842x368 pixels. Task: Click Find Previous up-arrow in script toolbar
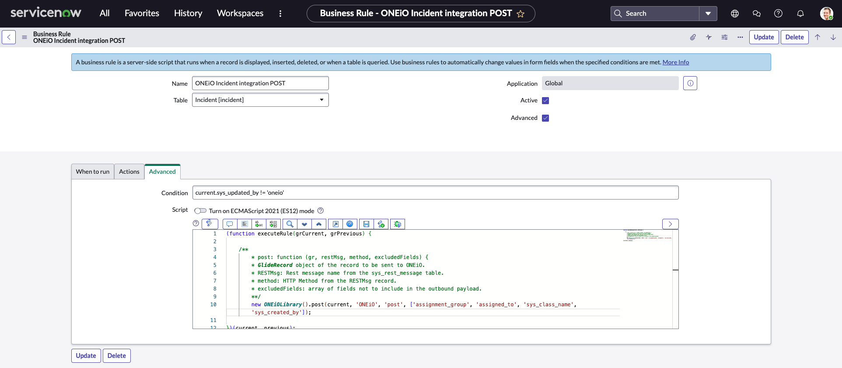coord(319,224)
